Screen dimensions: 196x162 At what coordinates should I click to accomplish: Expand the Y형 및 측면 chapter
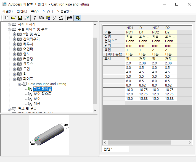[x=15, y=35]
